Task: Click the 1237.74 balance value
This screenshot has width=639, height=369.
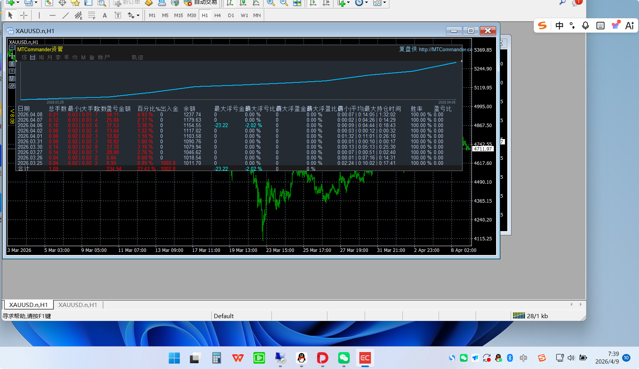Action: [x=192, y=114]
